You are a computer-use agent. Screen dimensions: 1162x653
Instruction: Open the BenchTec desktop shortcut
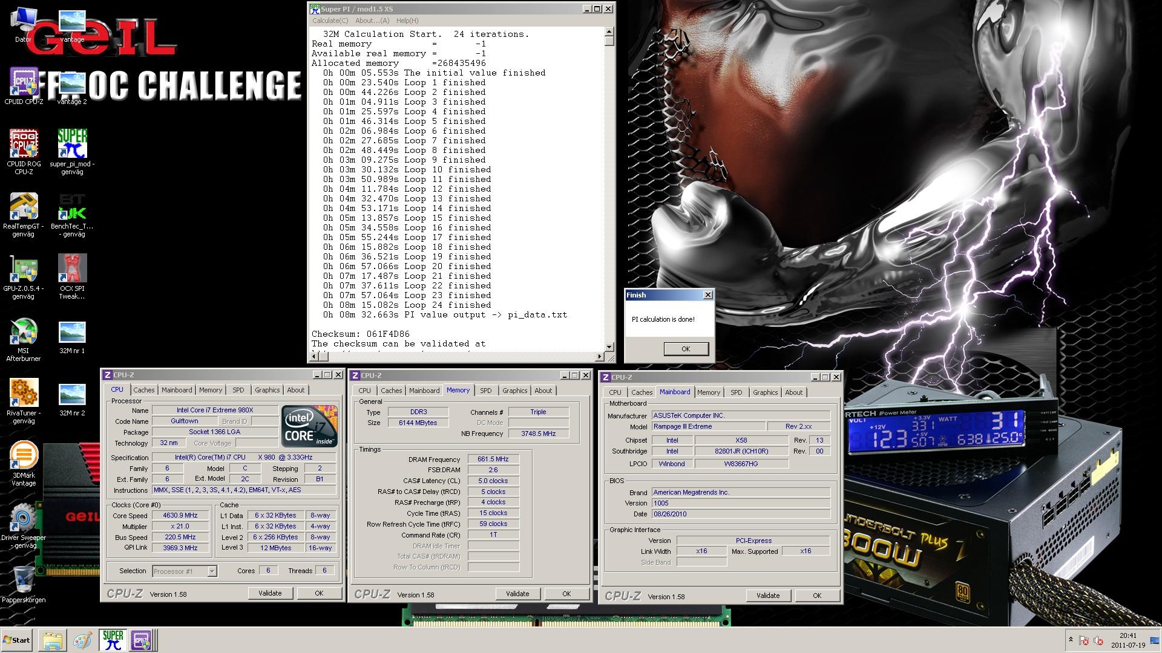pyautogui.click(x=72, y=215)
